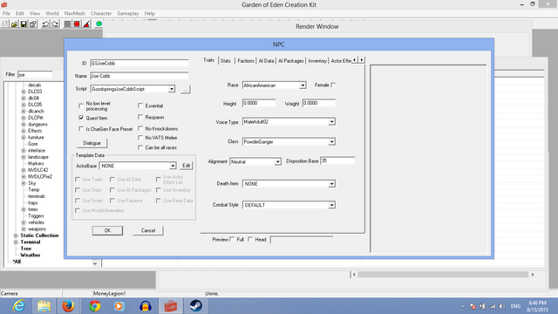Switch to the Stats tab

pos(225,61)
